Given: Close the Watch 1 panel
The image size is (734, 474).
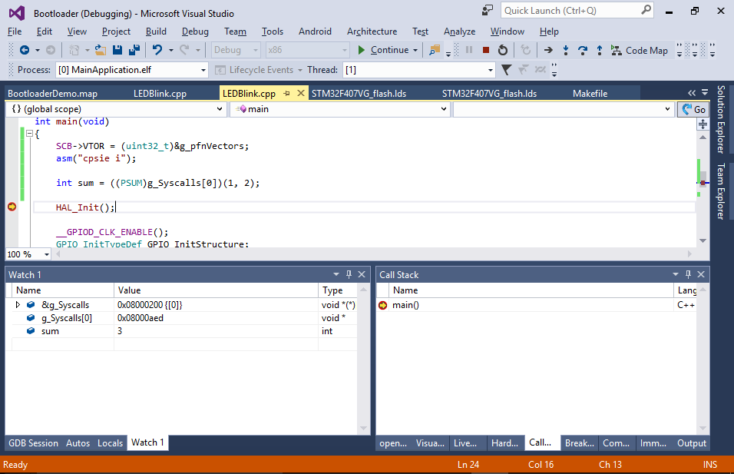Looking at the screenshot, I should [362, 274].
